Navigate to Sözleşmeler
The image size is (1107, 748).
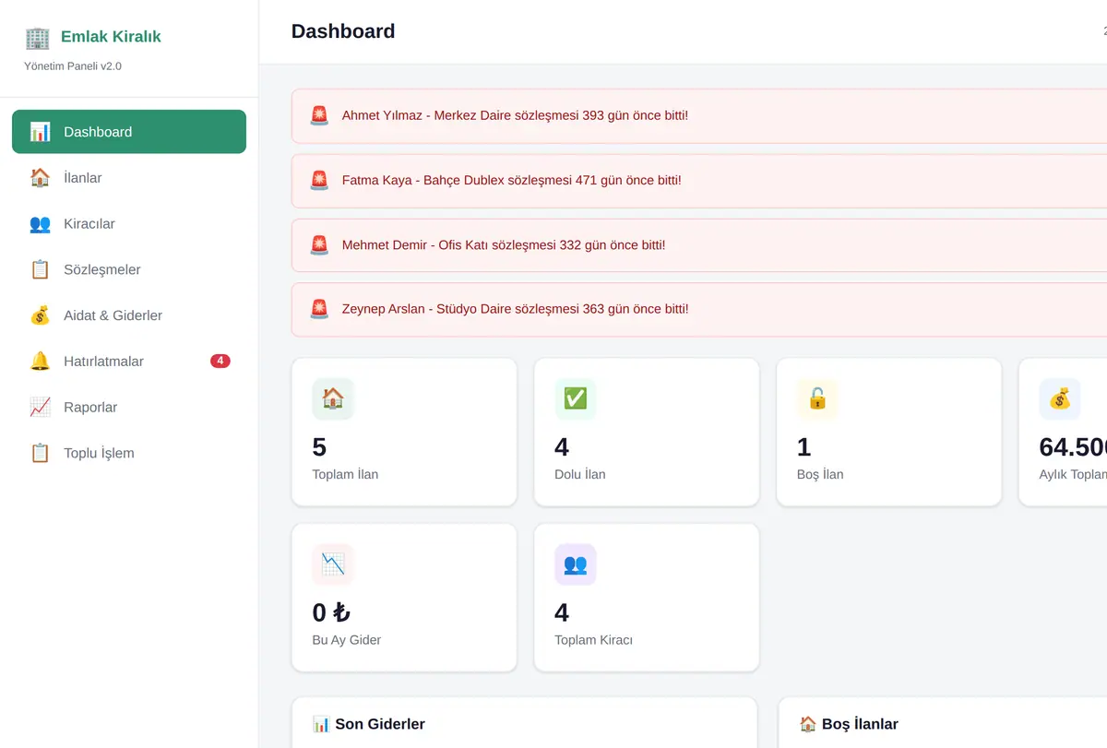[x=129, y=269]
